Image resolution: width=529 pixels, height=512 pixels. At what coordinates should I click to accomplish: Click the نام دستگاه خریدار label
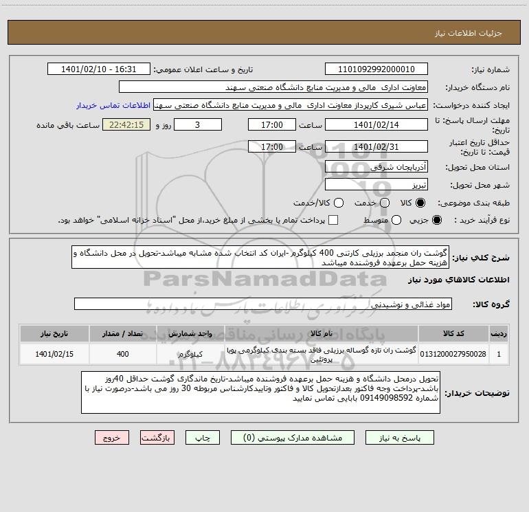[477, 88]
